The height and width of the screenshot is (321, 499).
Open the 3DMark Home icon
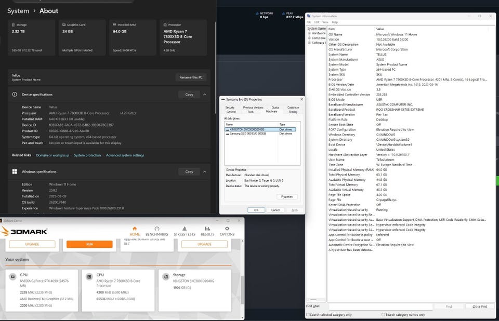[x=135, y=229]
